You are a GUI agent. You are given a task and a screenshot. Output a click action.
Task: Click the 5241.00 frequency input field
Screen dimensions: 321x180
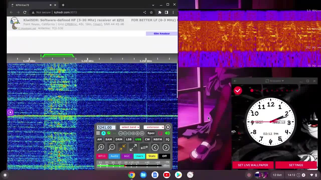point(106,127)
